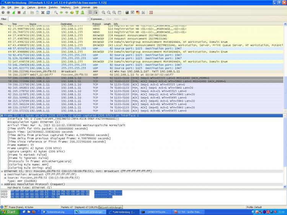Viewport: 287px width, 215px height.
Task: Launch Firefox from quick launch
Action: (x=34, y=212)
